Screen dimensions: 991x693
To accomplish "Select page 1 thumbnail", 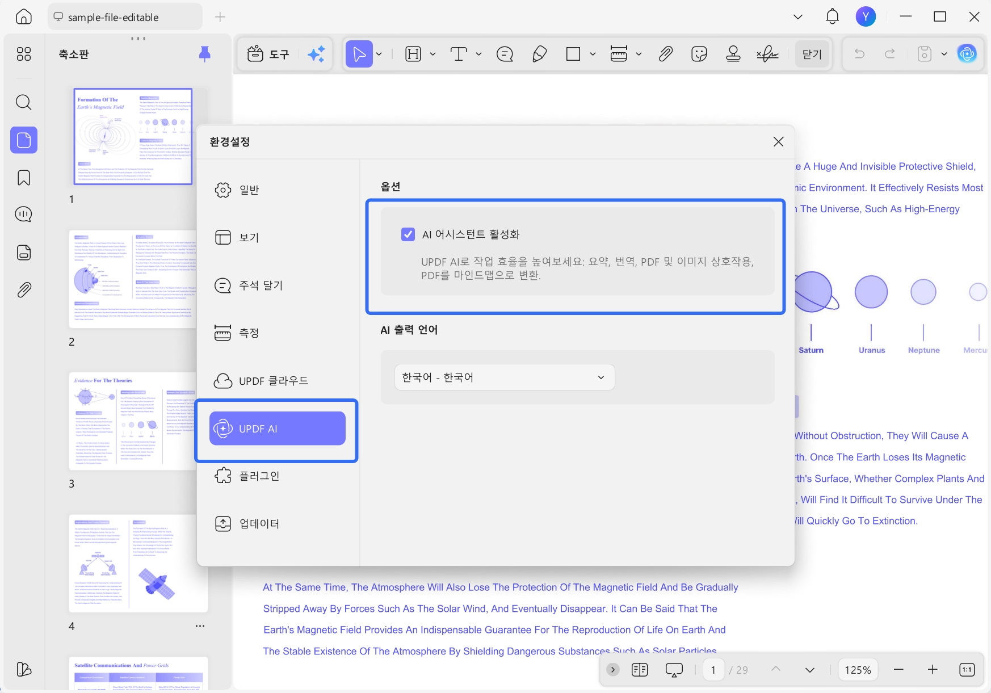I will pyautogui.click(x=133, y=136).
